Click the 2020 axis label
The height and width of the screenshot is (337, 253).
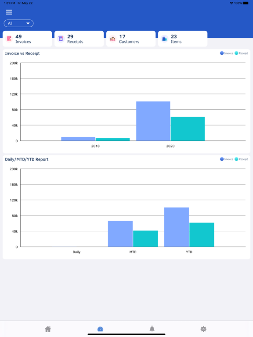tap(170, 146)
